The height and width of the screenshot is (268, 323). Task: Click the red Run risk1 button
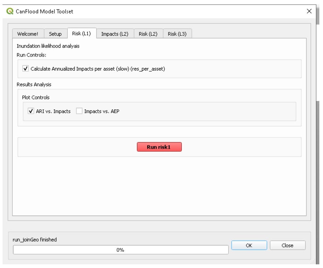pyautogui.click(x=159, y=147)
